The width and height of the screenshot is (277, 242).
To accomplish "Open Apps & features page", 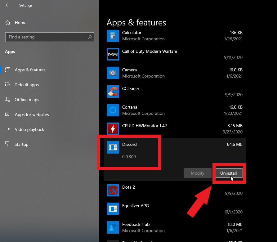I will (30, 70).
